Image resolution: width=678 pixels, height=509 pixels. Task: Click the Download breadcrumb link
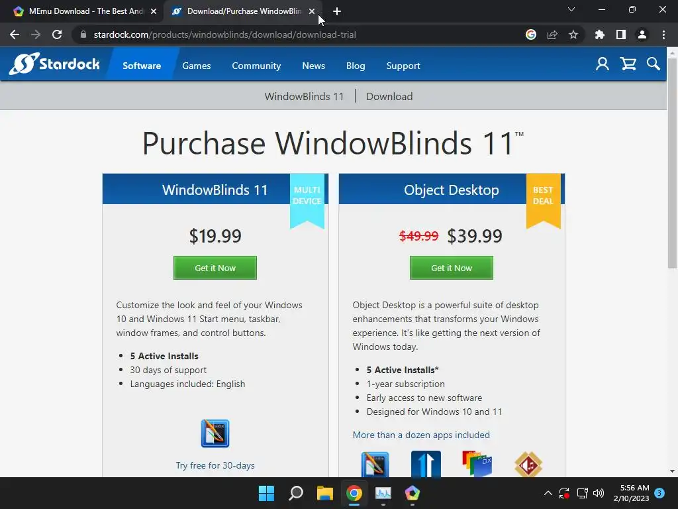coord(389,96)
